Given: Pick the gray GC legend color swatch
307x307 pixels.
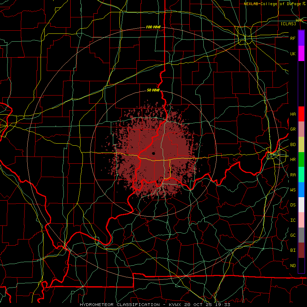Looking at the screenshot, I should (301, 235).
